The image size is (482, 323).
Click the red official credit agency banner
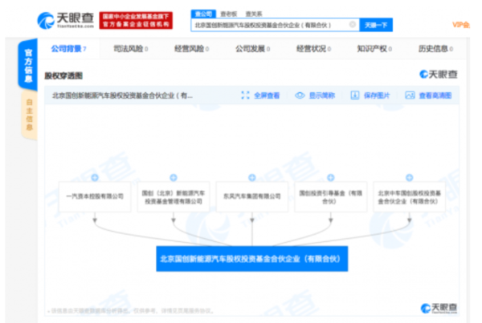click(136, 21)
